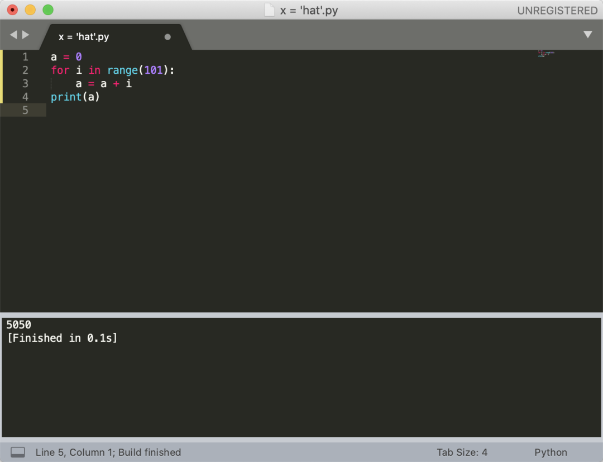Click line number 2 in gutter
Image resolution: width=603 pixels, height=462 pixels.
25,70
